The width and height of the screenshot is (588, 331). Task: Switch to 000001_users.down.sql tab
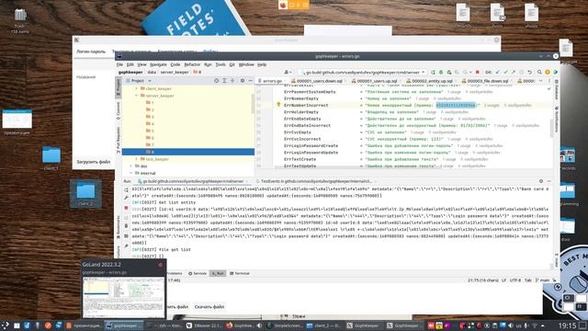click(x=320, y=81)
